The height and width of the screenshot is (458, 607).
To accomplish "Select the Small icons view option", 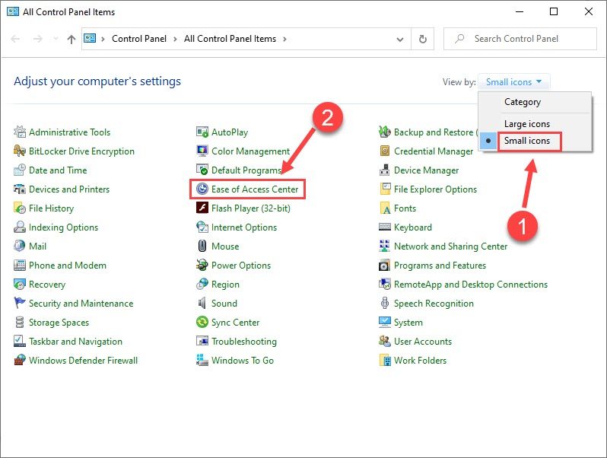I will coord(529,142).
